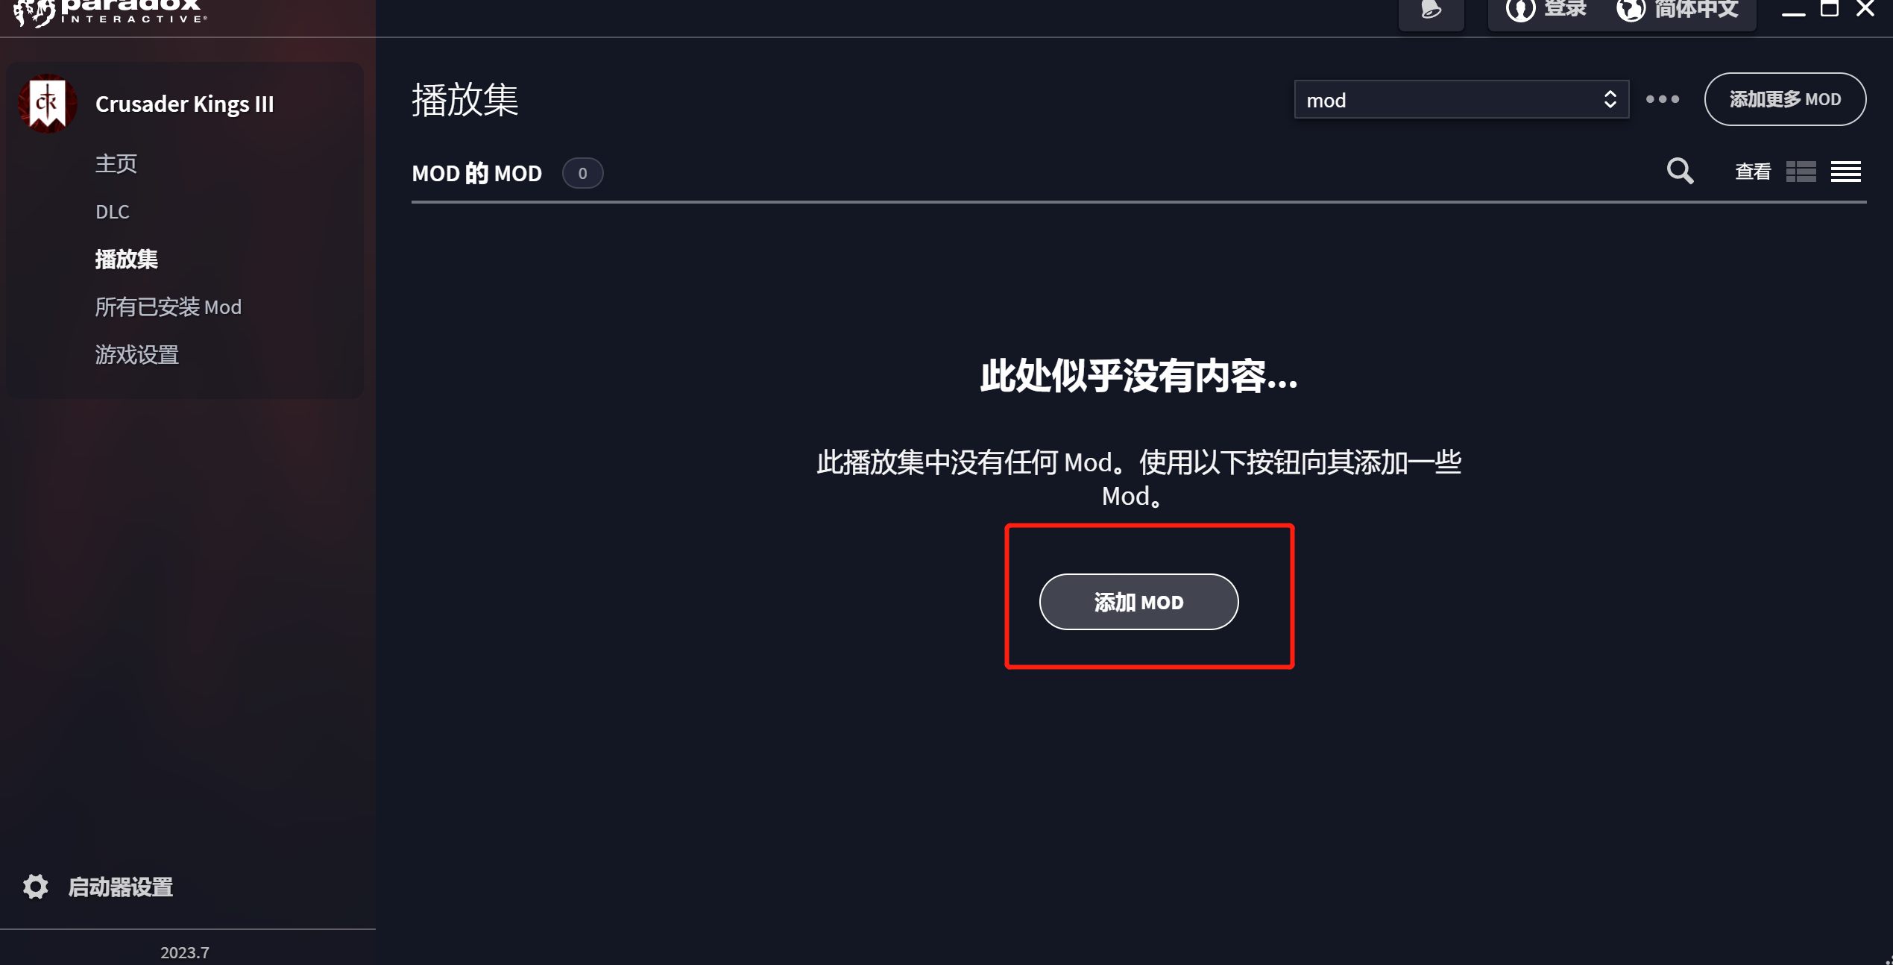Open 游戏设置 in sidebar

[x=137, y=354]
